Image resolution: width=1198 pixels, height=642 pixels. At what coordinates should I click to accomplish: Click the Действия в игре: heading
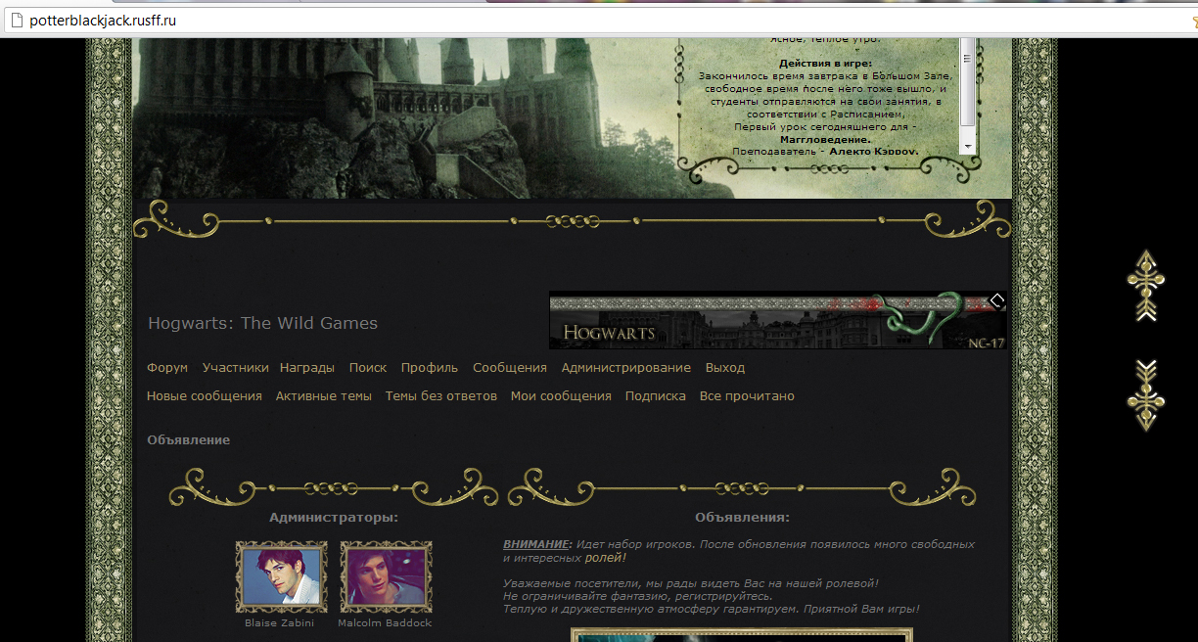(825, 64)
